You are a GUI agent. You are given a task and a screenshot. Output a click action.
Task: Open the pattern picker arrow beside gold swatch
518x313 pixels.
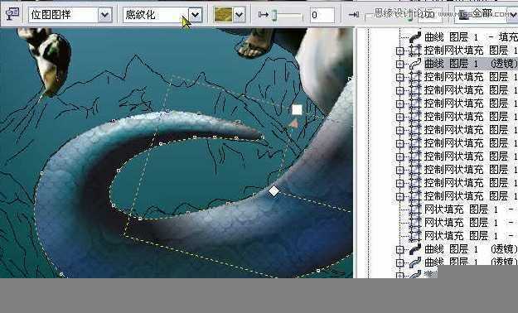(240, 15)
